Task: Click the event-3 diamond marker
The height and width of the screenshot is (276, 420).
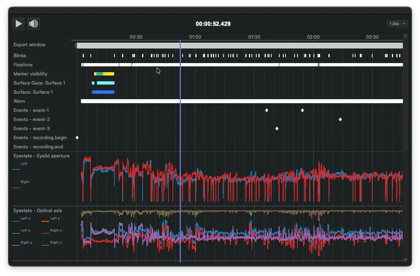Action: [x=276, y=128]
